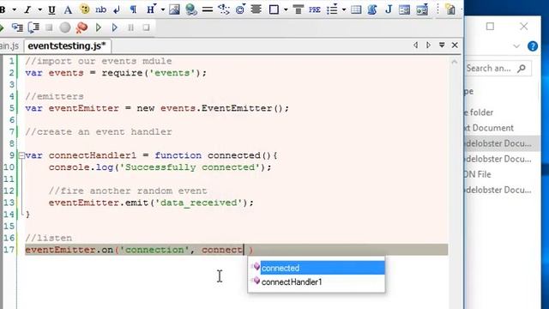
Task: Center align text using toolbar icon
Action: [256, 9]
